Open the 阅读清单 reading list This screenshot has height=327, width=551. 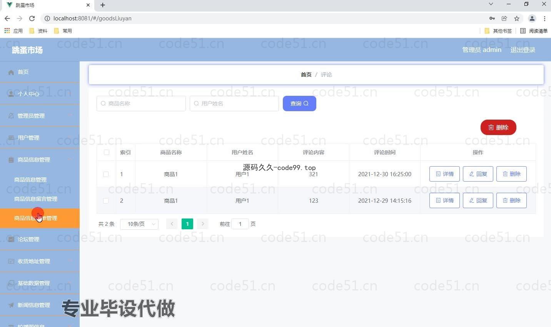click(534, 31)
